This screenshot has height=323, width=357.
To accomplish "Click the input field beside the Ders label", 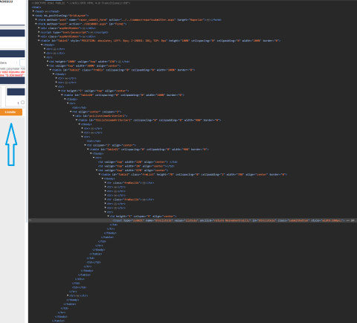I will [22, 63].
